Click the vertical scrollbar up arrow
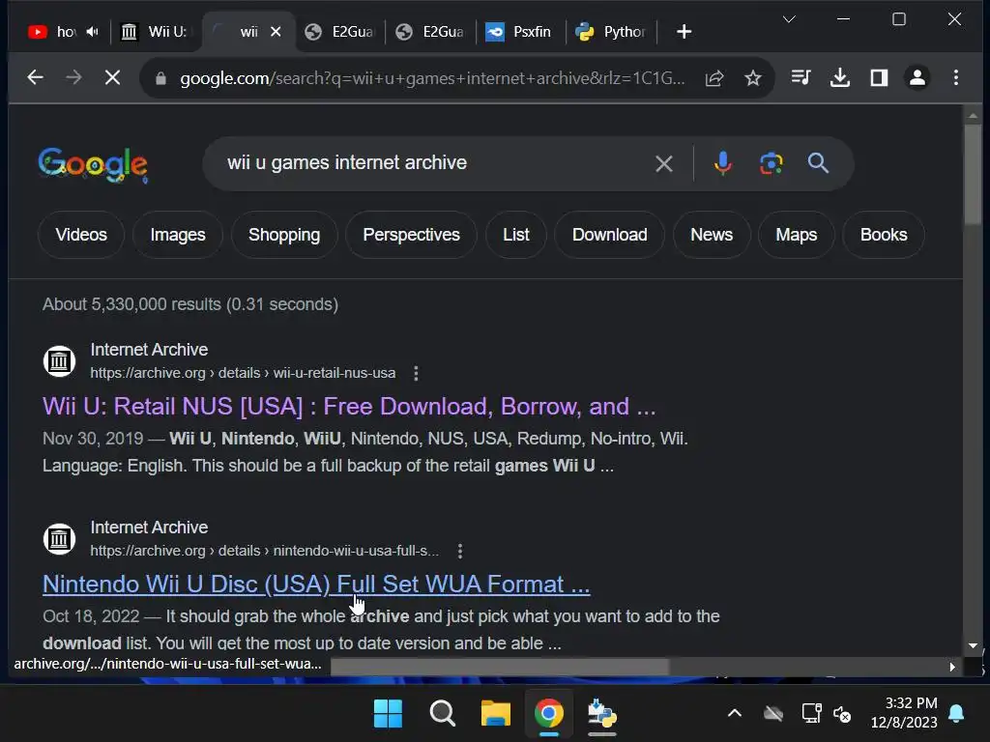The height and width of the screenshot is (742, 990). pyautogui.click(x=973, y=116)
